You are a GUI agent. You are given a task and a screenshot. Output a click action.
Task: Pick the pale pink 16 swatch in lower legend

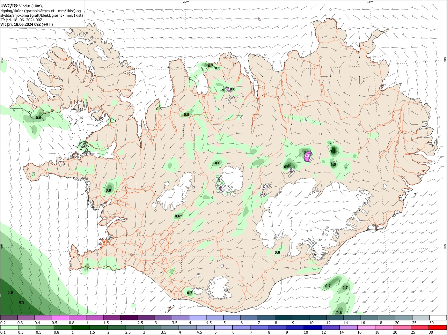(366, 327)
